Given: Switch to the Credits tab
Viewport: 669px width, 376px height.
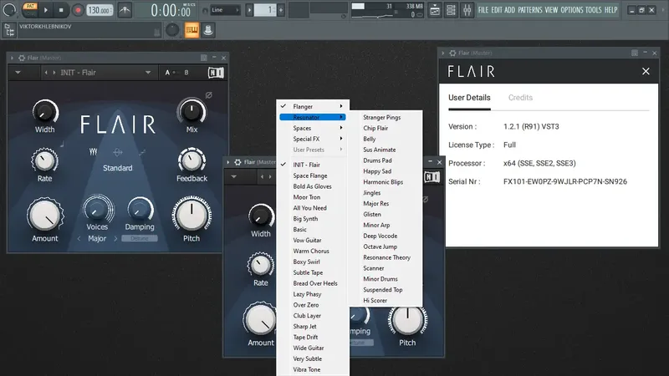Looking at the screenshot, I should (x=520, y=98).
